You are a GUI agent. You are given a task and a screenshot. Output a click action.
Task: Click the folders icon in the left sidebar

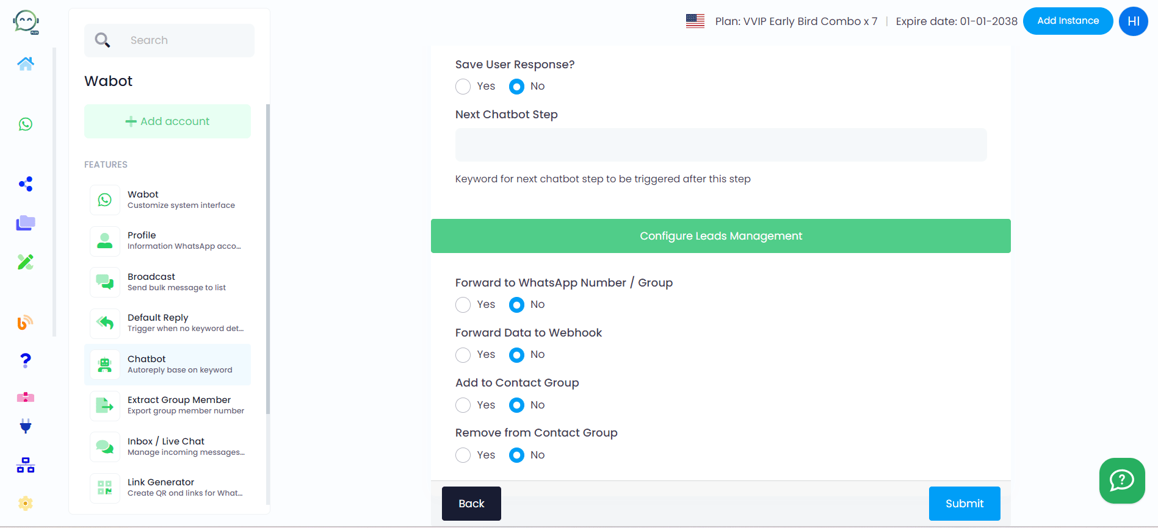click(x=24, y=223)
